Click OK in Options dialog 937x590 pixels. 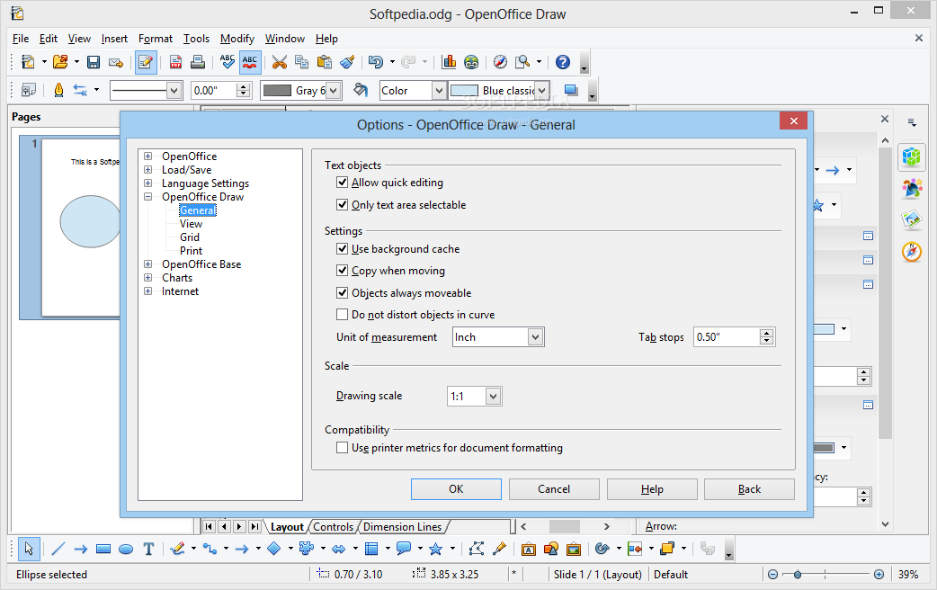coord(456,489)
